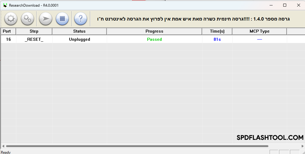
Task: Click the Port column header
Action: 7,31
